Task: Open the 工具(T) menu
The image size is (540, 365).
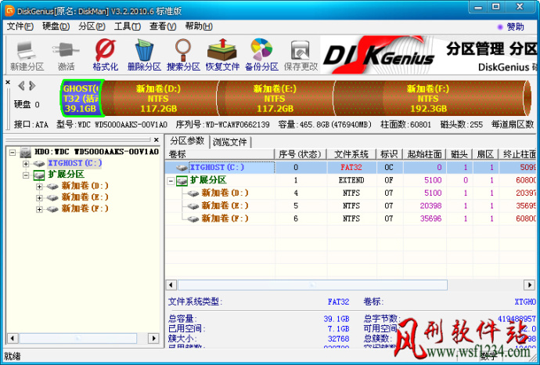Action: (x=127, y=26)
